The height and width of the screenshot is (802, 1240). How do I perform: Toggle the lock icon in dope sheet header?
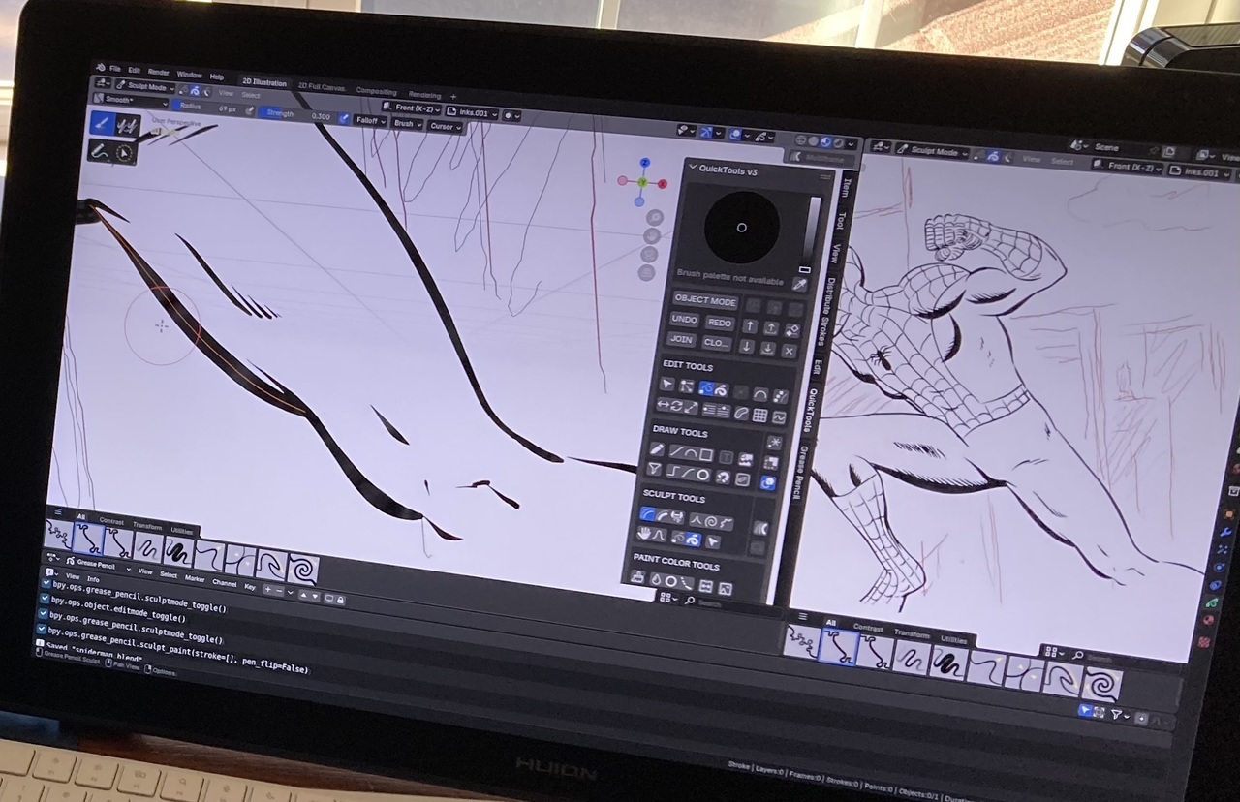(340, 601)
